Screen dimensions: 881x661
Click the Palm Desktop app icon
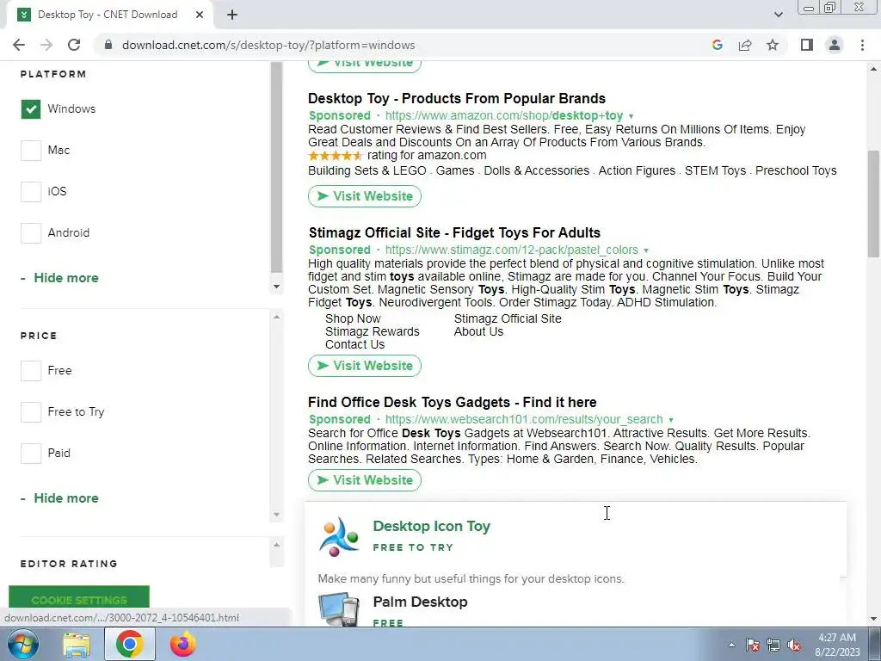point(339,609)
